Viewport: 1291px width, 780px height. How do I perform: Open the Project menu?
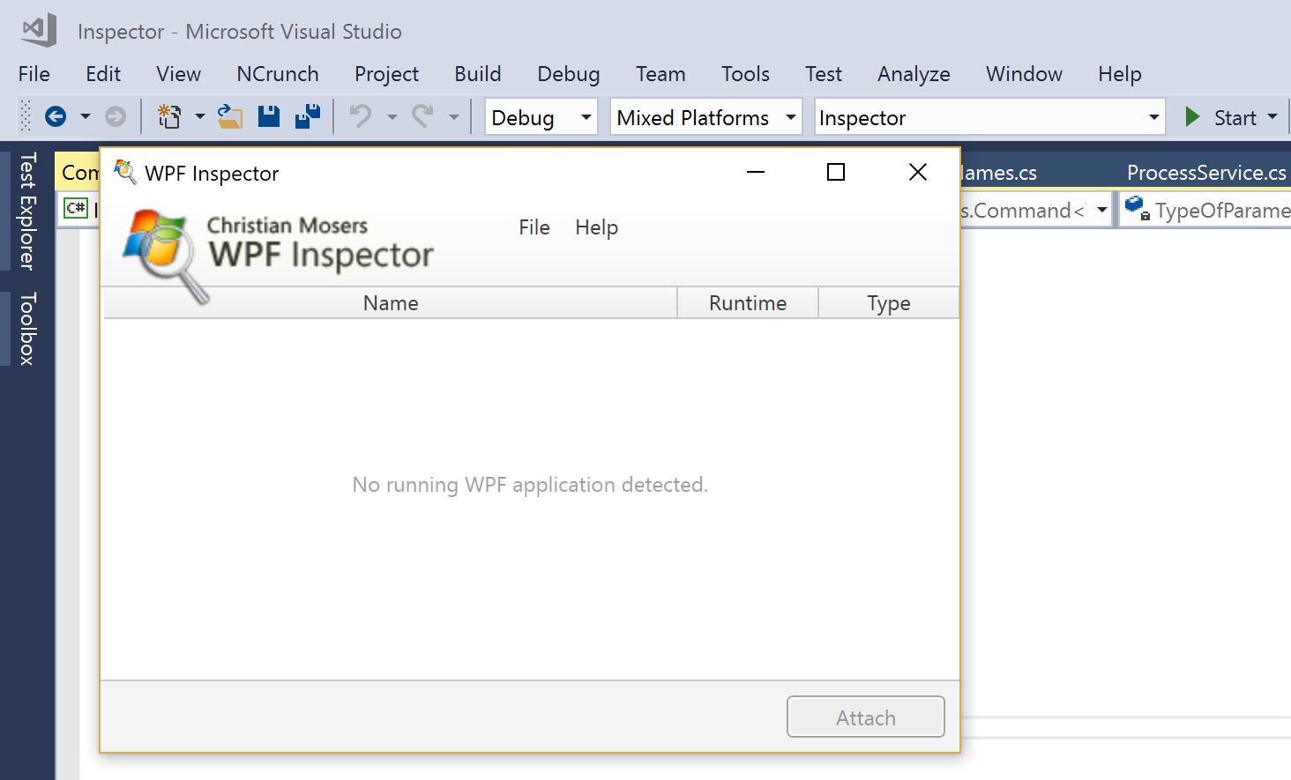point(386,74)
